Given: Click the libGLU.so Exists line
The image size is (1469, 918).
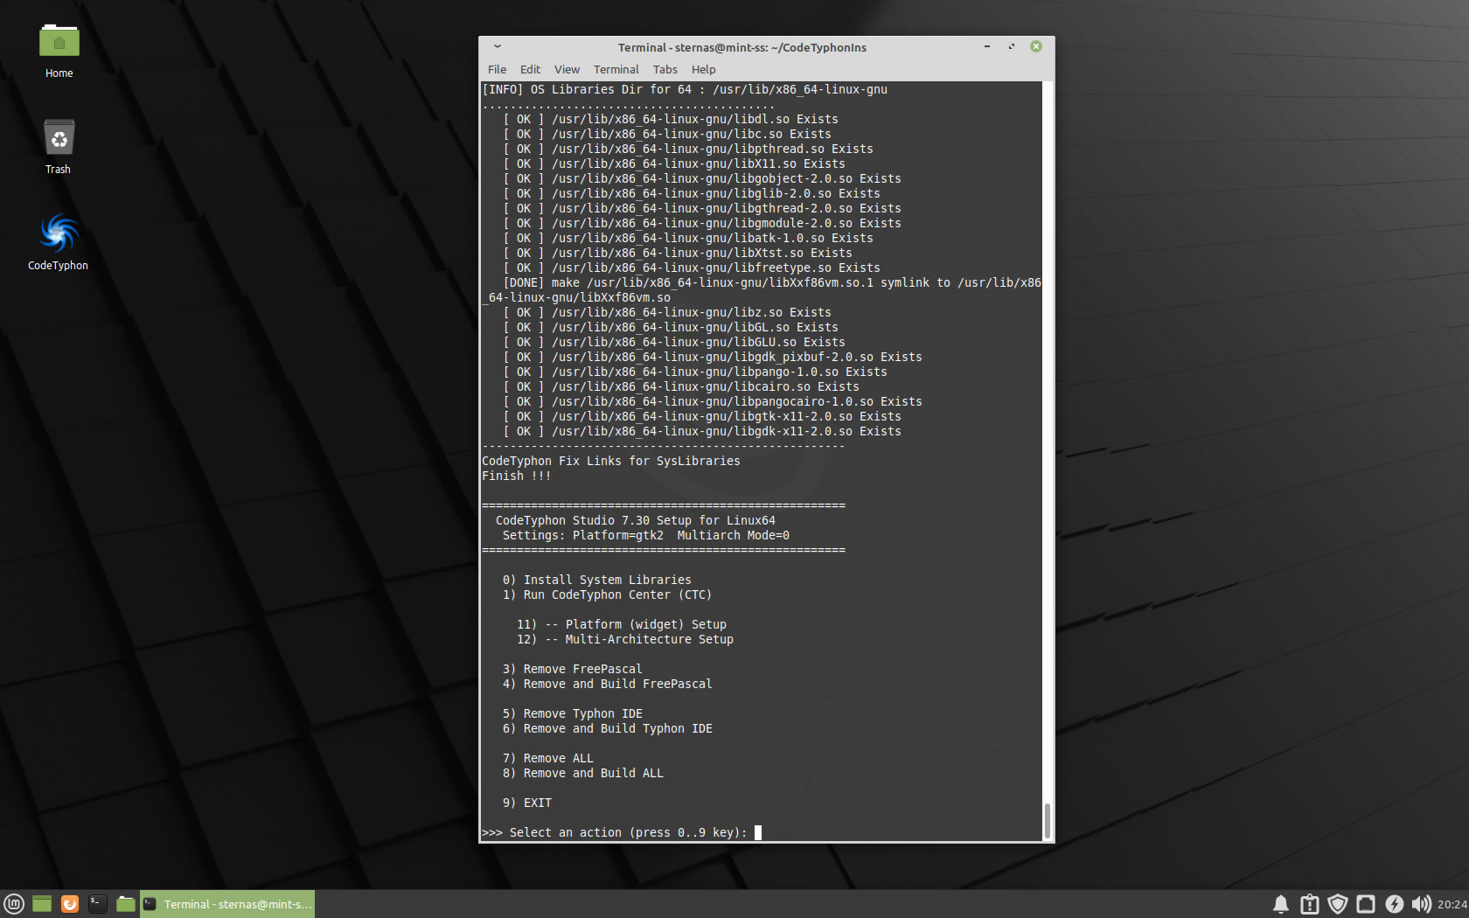Looking at the screenshot, I should [x=673, y=342].
